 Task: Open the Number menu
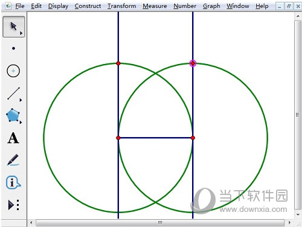coord(185,6)
